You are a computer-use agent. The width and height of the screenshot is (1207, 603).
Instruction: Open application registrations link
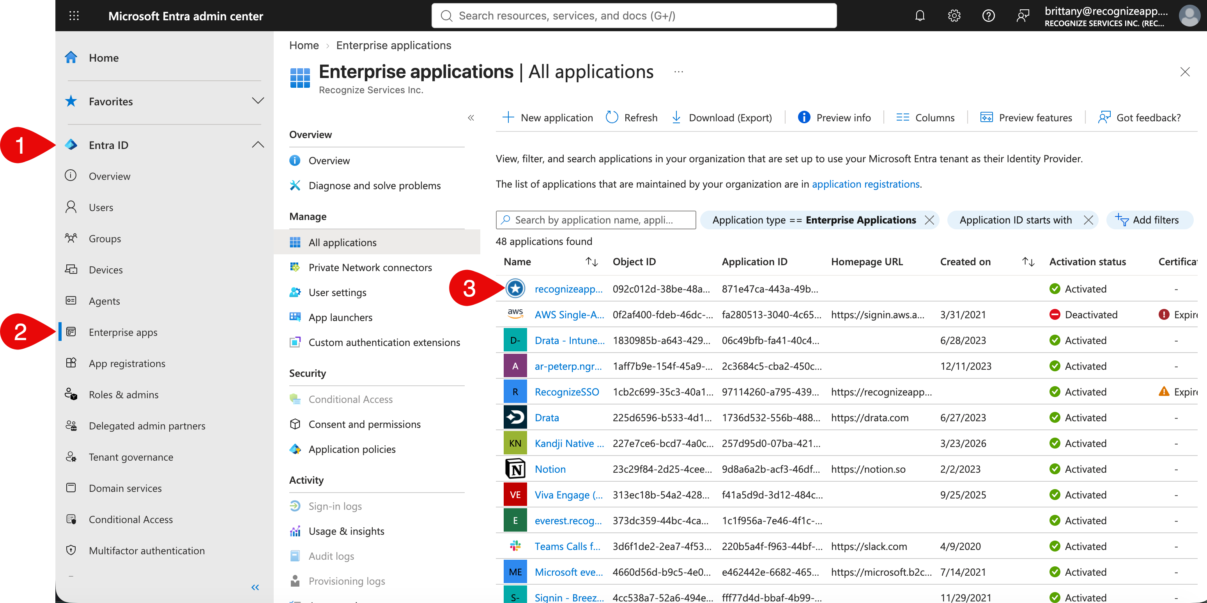pyautogui.click(x=865, y=184)
